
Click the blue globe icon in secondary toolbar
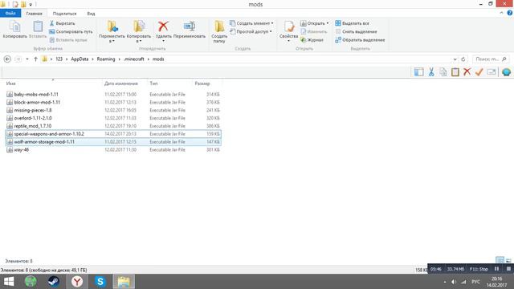pos(506,72)
